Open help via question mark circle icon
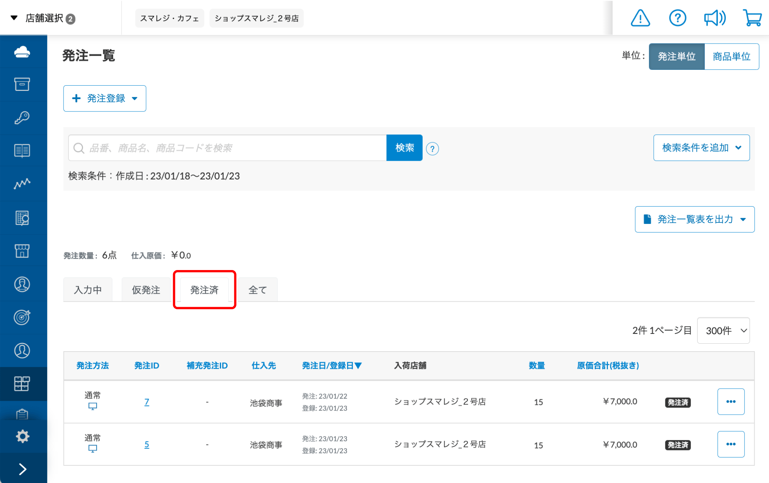This screenshot has height=483, width=769. tap(677, 18)
